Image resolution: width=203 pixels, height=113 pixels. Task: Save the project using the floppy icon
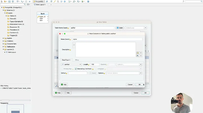point(10,1)
